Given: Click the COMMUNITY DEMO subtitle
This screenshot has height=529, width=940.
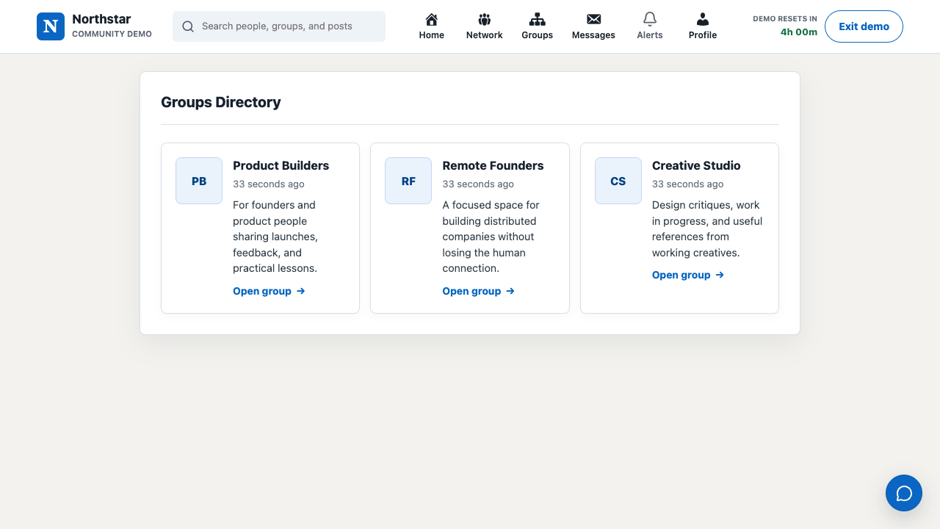Looking at the screenshot, I should point(112,34).
